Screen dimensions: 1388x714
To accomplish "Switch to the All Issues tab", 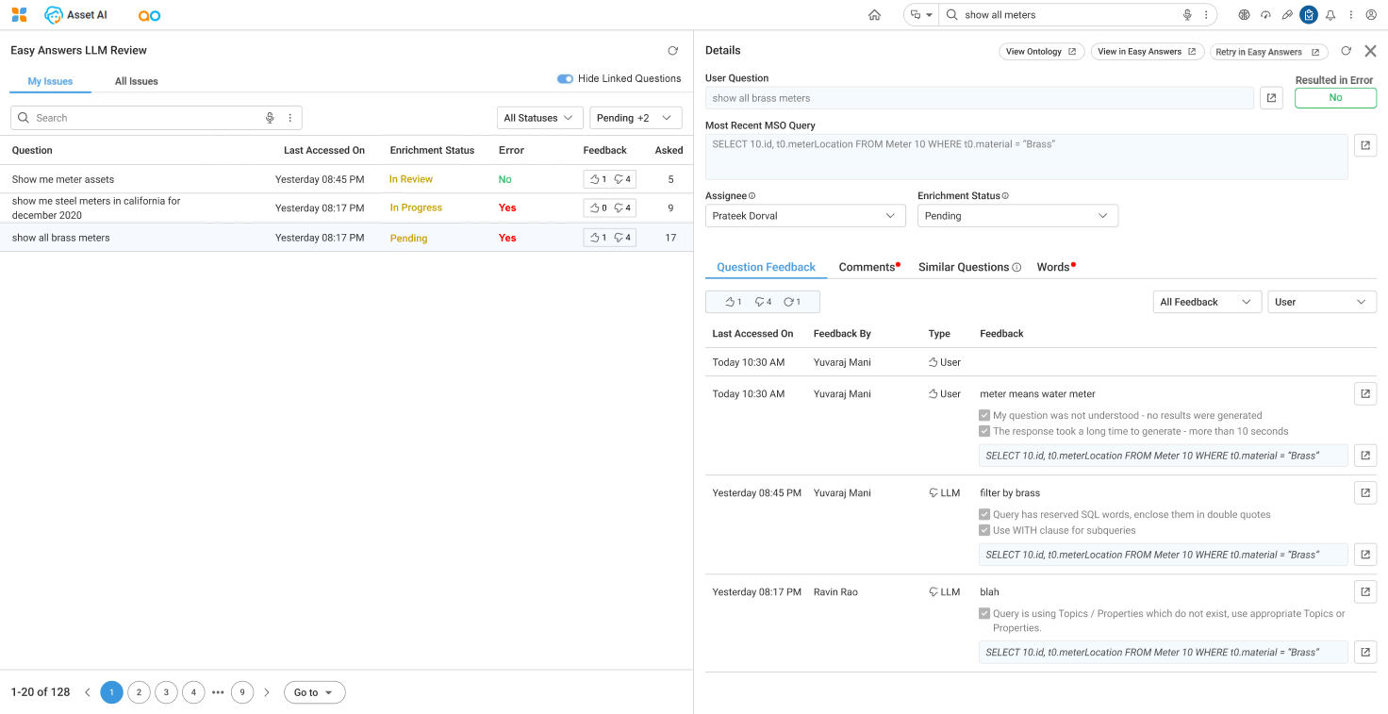I will 137,81.
